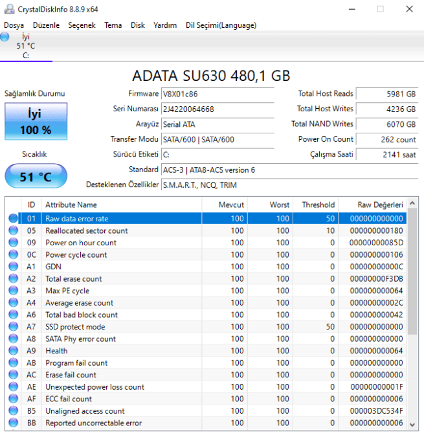This screenshot has height=435, width=424.
Task: Click the attribute list scrollbar thumb
Action: (x=412, y=271)
